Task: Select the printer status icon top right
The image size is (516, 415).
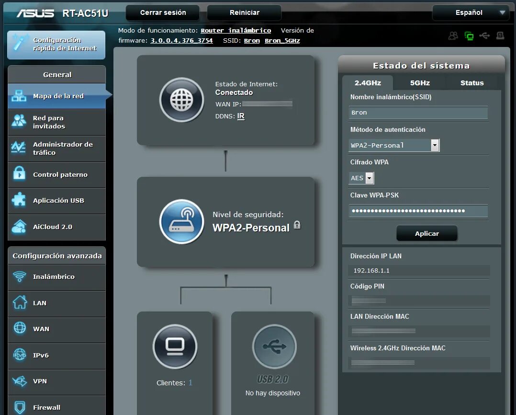Action: pos(501,35)
